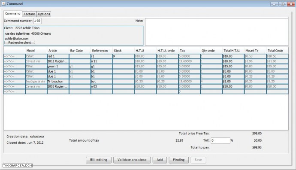Click the Total Cmde cell $10.50
The width and height of the screenshot is (296, 170).
[277, 56]
